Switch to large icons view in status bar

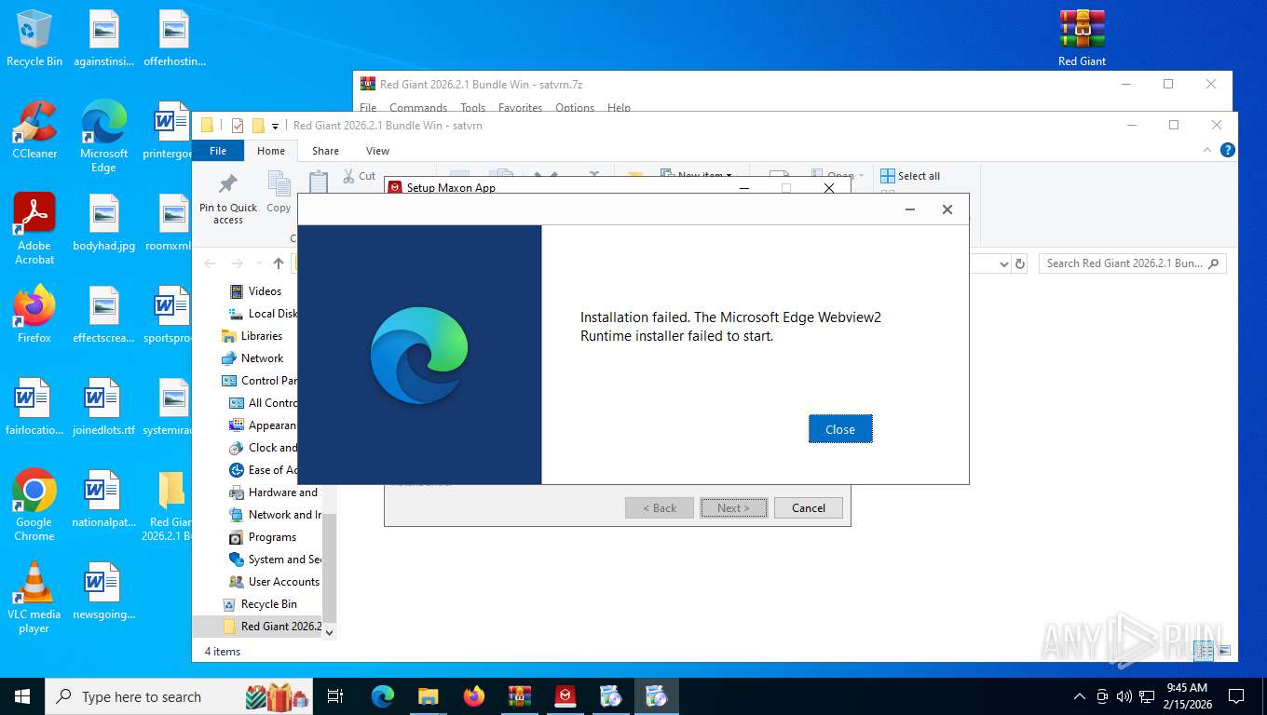coord(1224,651)
